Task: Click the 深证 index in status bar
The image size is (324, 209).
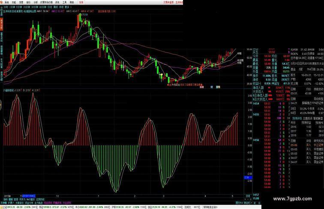Action: 56,207
